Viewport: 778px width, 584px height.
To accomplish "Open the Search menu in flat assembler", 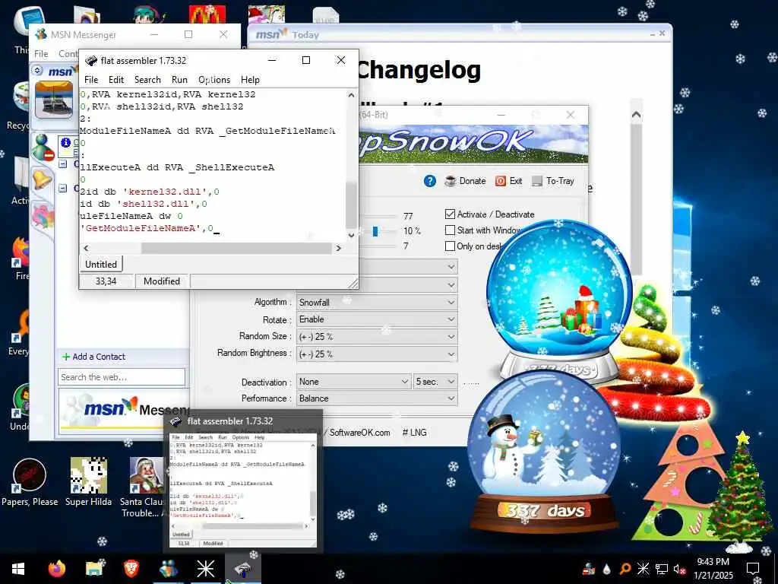I will click(147, 79).
